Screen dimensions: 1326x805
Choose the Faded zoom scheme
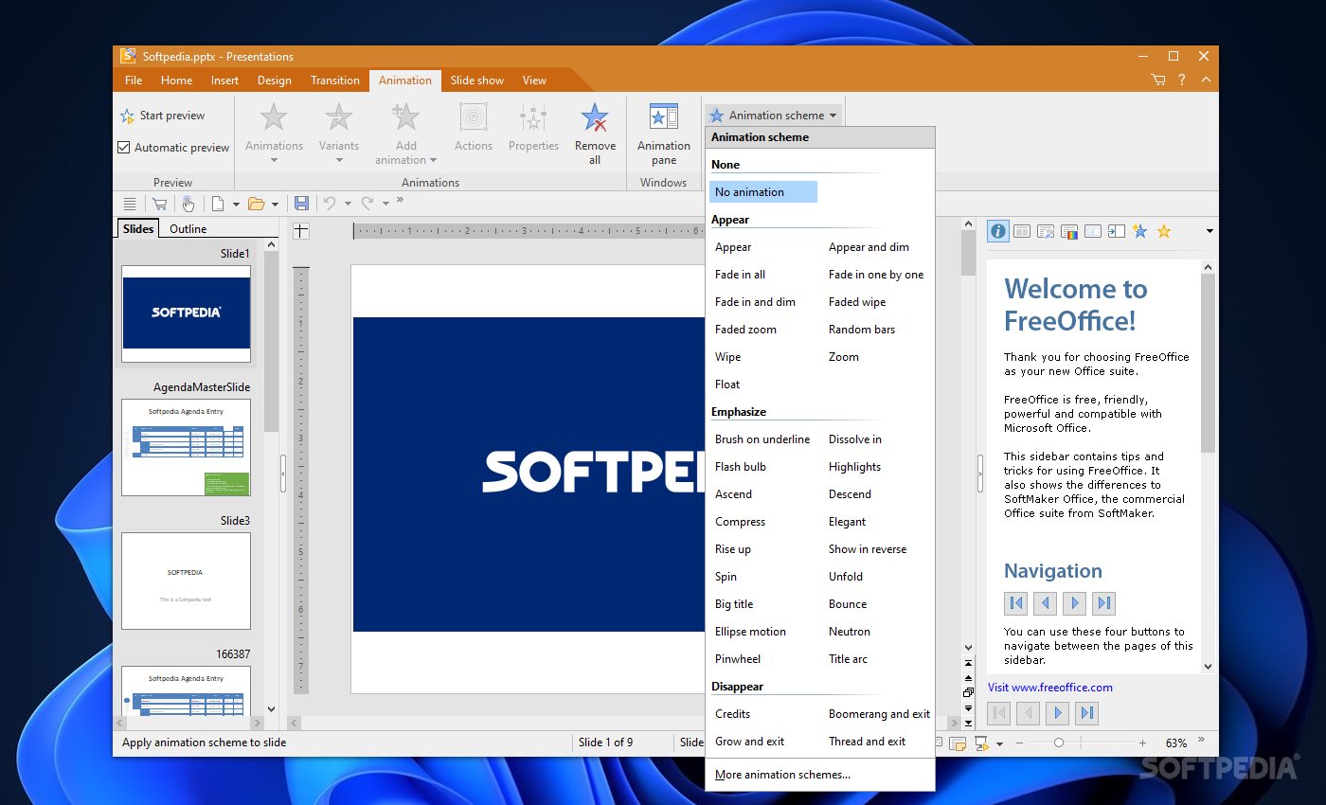coord(745,330)
